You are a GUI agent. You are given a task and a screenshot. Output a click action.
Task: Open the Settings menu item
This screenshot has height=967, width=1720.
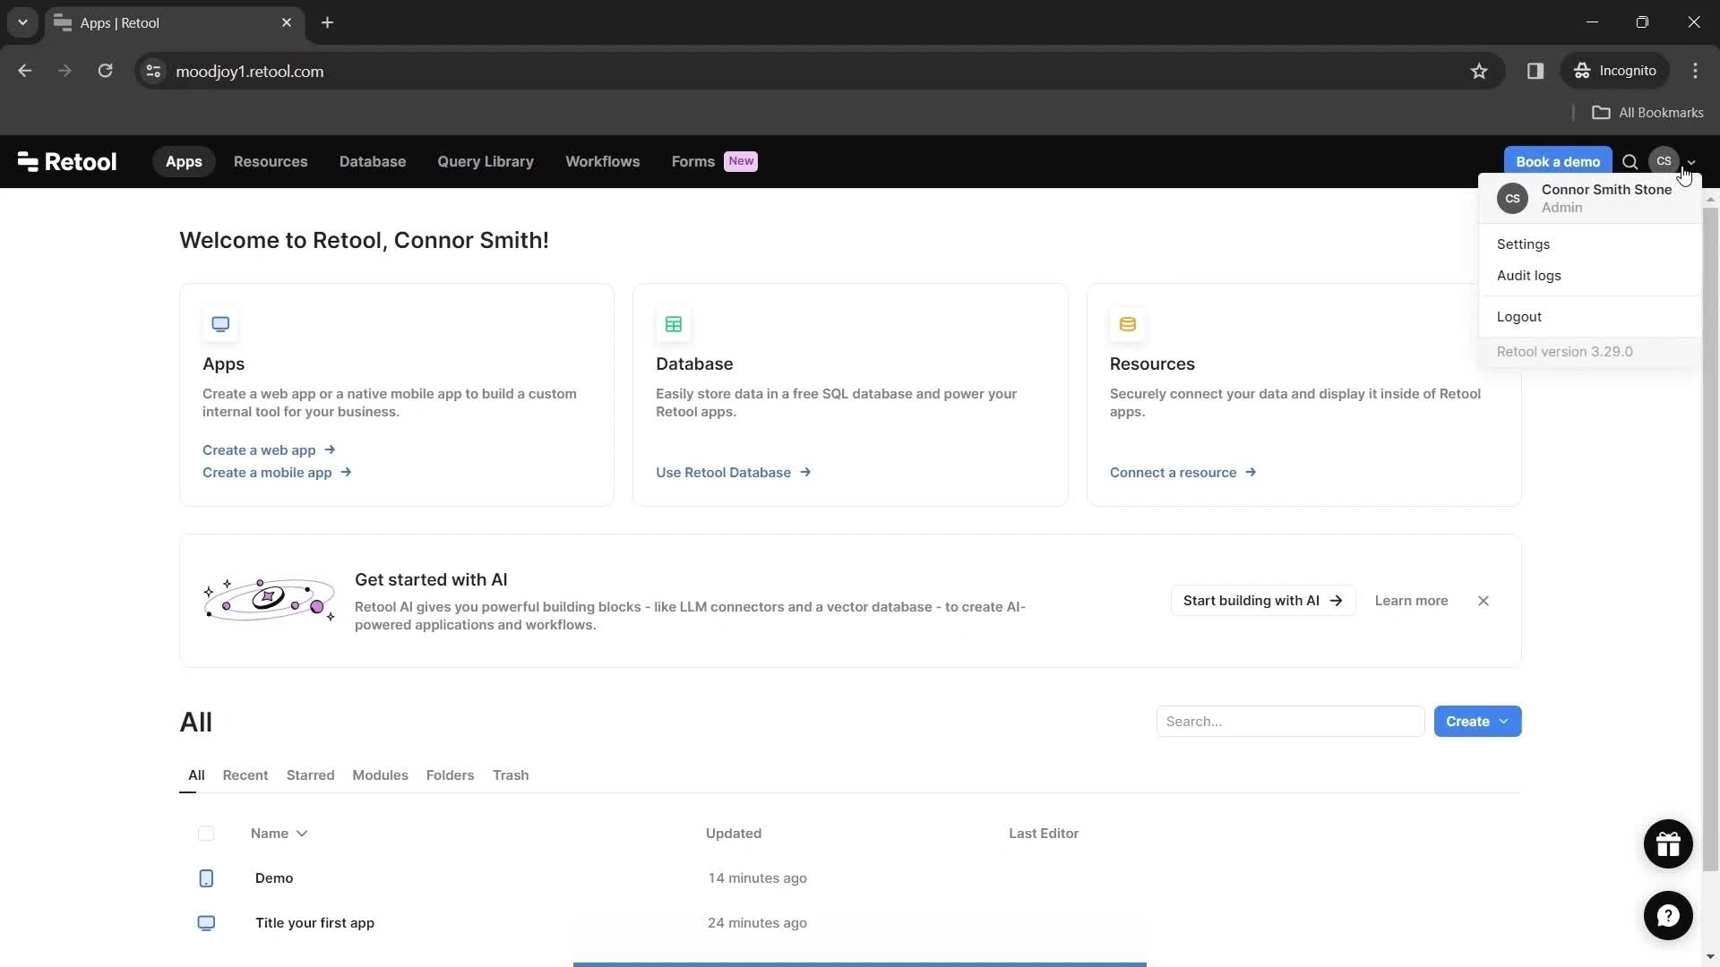[x=1524, y=244]
